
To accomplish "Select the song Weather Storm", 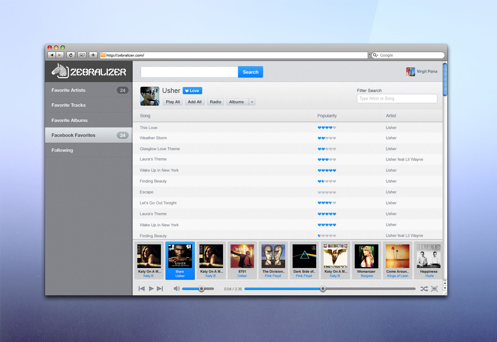I will tap(153, 138).
